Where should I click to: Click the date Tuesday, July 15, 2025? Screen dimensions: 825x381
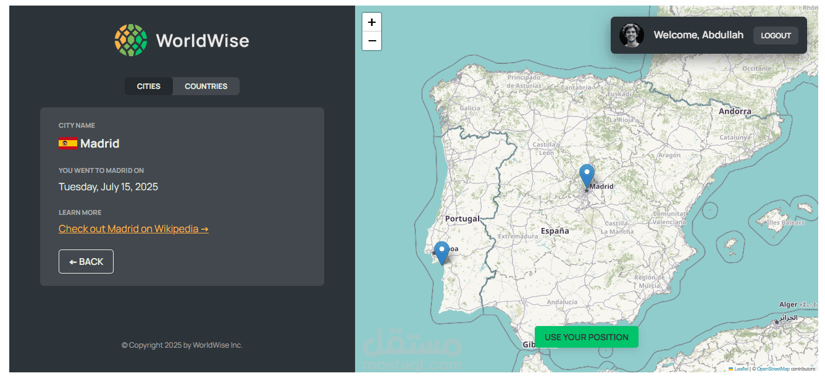click(x=108, y=186)
